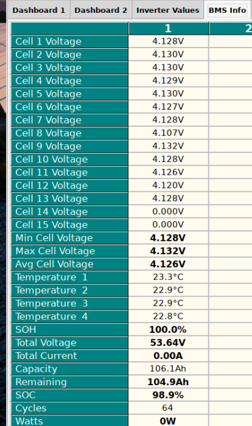Select the Cell 11 value 4.126V
252x426 pixels.
click(x=168, y=172)
